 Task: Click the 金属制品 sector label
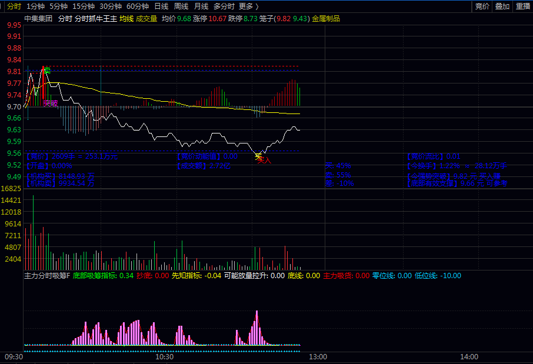click(326, 19)
